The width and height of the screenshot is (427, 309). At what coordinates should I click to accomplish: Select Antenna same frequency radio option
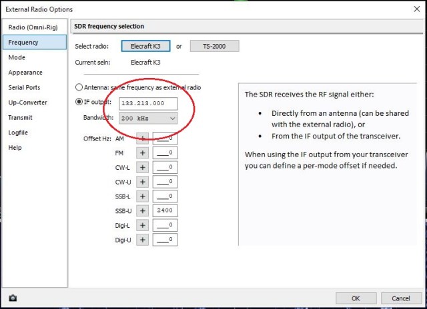80,87
